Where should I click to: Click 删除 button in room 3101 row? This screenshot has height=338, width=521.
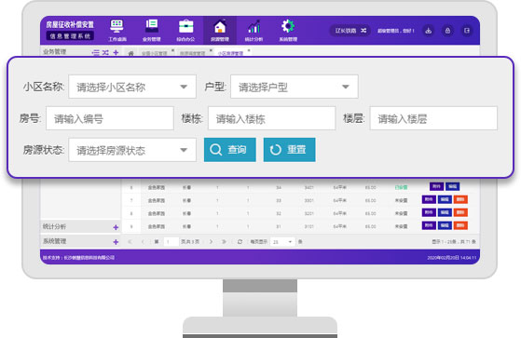coord(460,225)
